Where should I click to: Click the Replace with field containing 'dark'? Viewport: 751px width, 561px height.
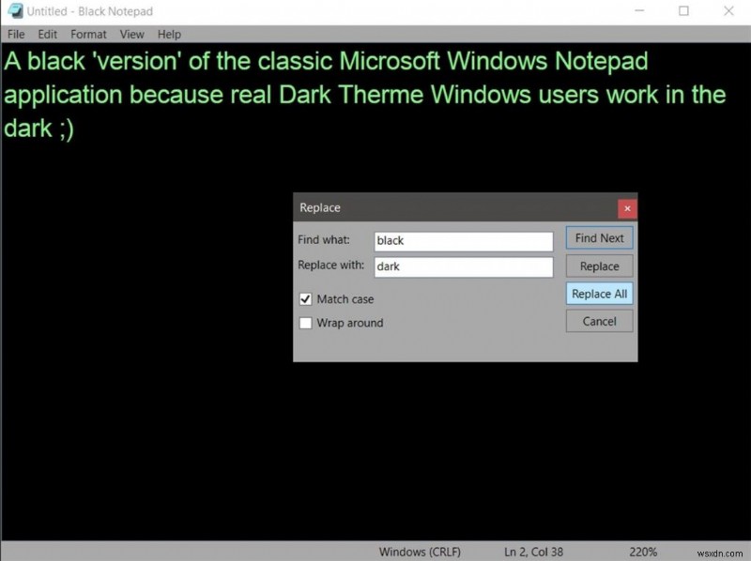[463, 267]
